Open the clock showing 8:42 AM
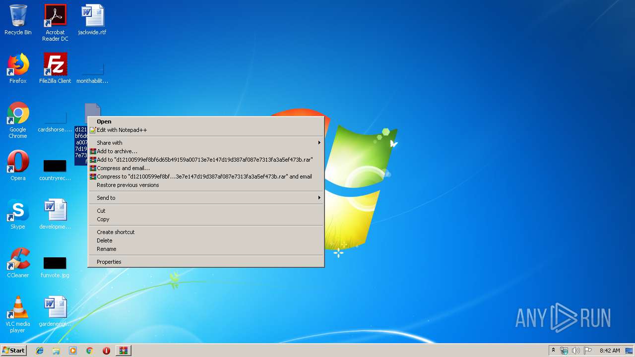Image resolution: width=635 pixels, height=357 pixels. pos(609,351)
